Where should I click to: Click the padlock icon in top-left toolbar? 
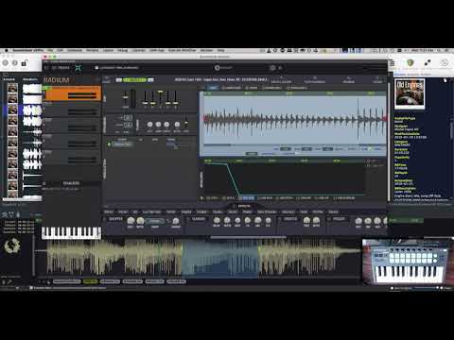point(25,63)
